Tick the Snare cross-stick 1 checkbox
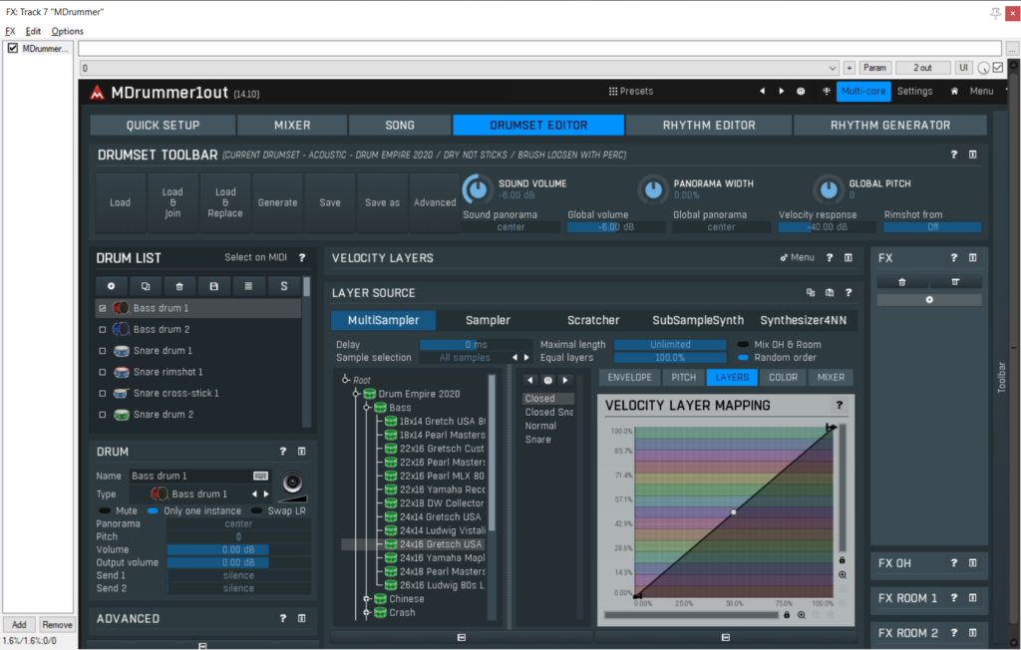 pos(103,394)
